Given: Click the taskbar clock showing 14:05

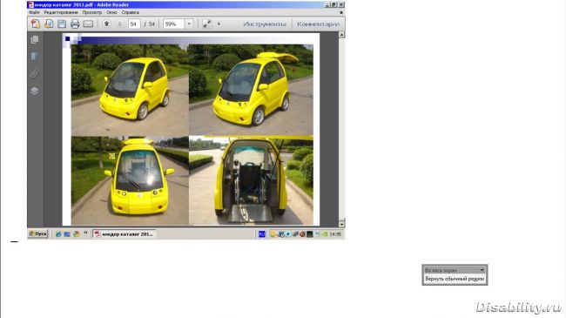Looking at the screenshot, I should point(335,234).
